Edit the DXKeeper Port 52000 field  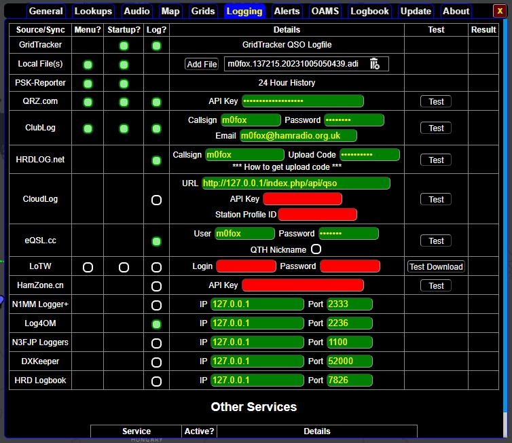(x=350, y=361)
